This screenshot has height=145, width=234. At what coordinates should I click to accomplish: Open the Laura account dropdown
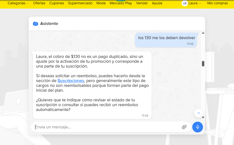pyautogui.click(x=195, y=3)
